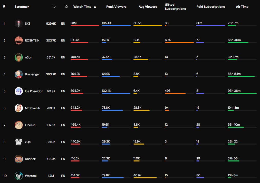Click n3on's follower count 381.7K
Viewport: 260px width, 183px height.
tap(51, 57)
